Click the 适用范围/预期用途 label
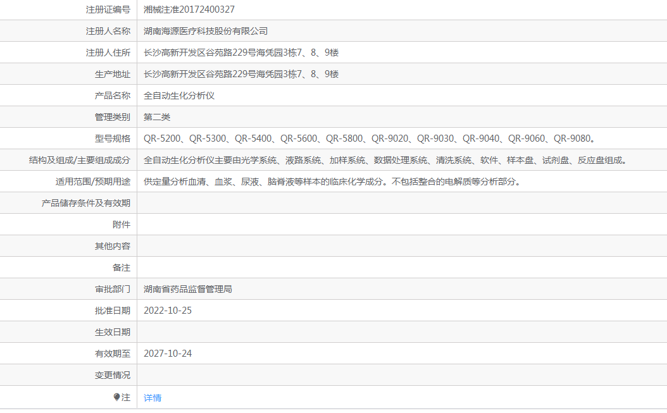The height and width of the screenshot is (413, 667). (93, 182)
